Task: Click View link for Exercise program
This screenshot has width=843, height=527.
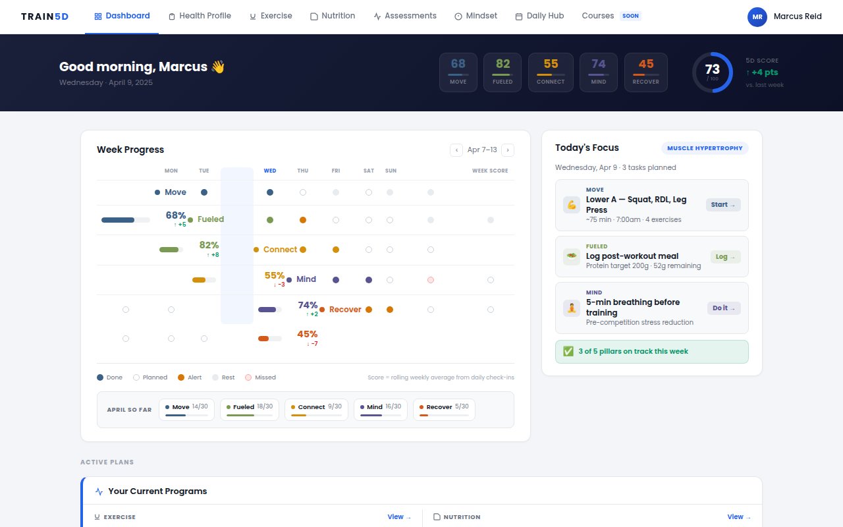Action: tap(399, 517)
